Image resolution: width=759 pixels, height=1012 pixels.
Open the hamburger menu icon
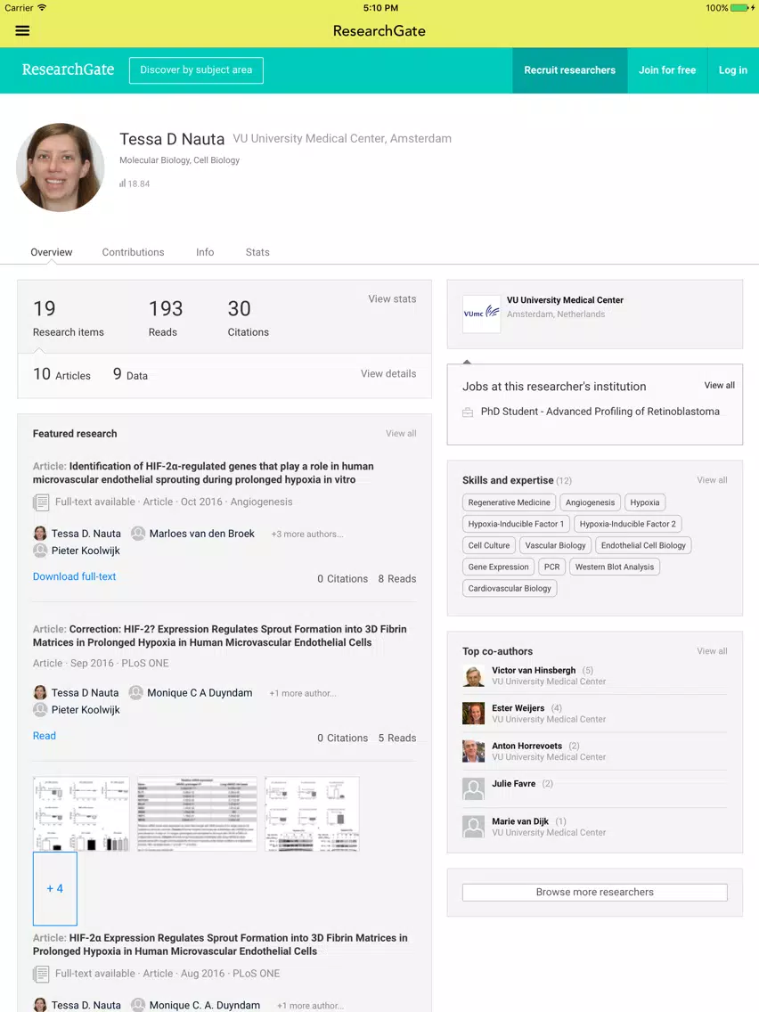pyautogui.click(x=22, y=30)
